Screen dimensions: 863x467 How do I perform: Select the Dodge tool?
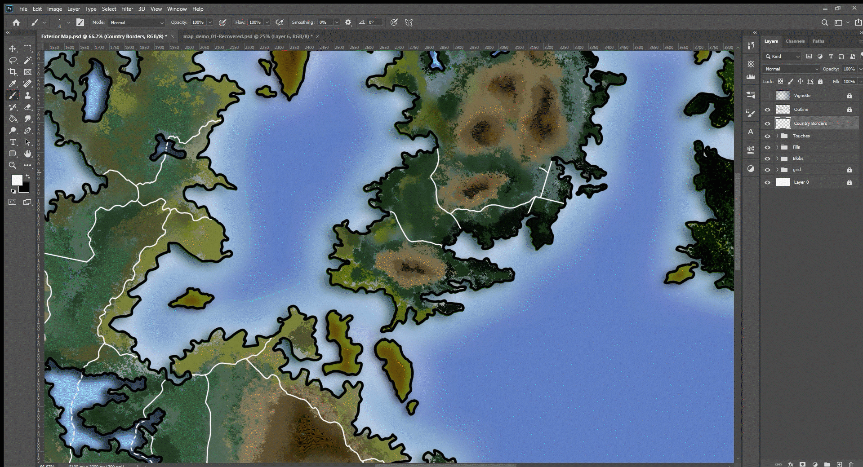(13, 130)
